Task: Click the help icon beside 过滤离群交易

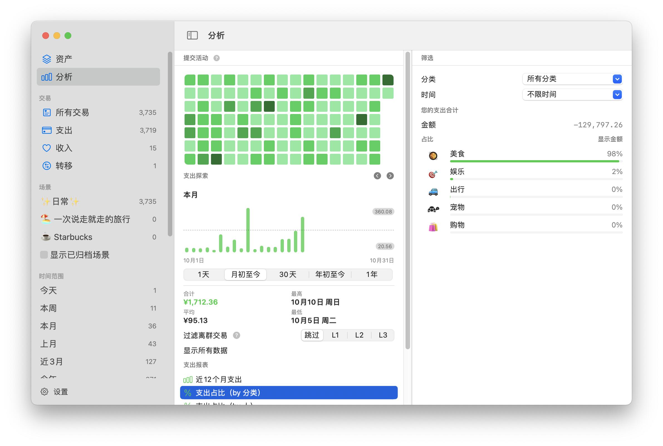Action: coord(236,335)
